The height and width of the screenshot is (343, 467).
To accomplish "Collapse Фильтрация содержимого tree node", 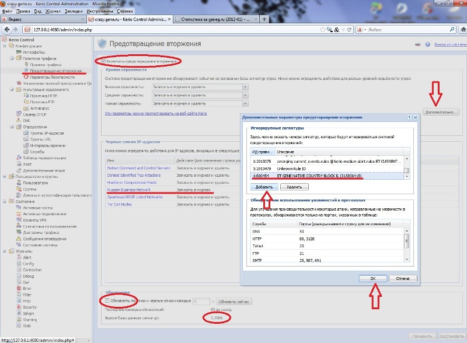I will (x=12, y=89).
